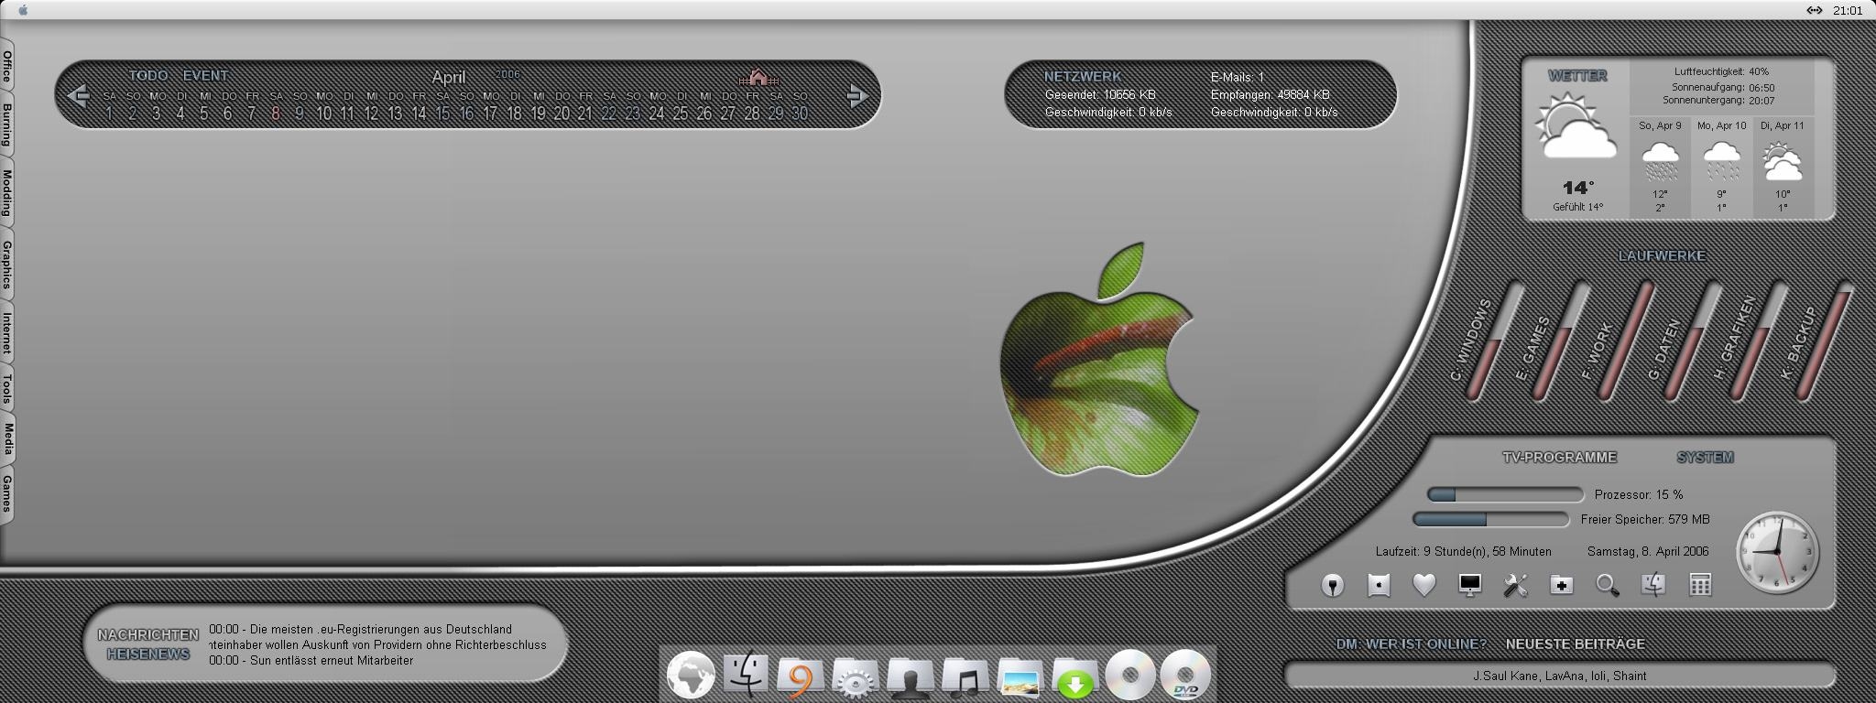Click the DVD disc icon in the dock
1876x703 pixels.
pos(1185,676)
